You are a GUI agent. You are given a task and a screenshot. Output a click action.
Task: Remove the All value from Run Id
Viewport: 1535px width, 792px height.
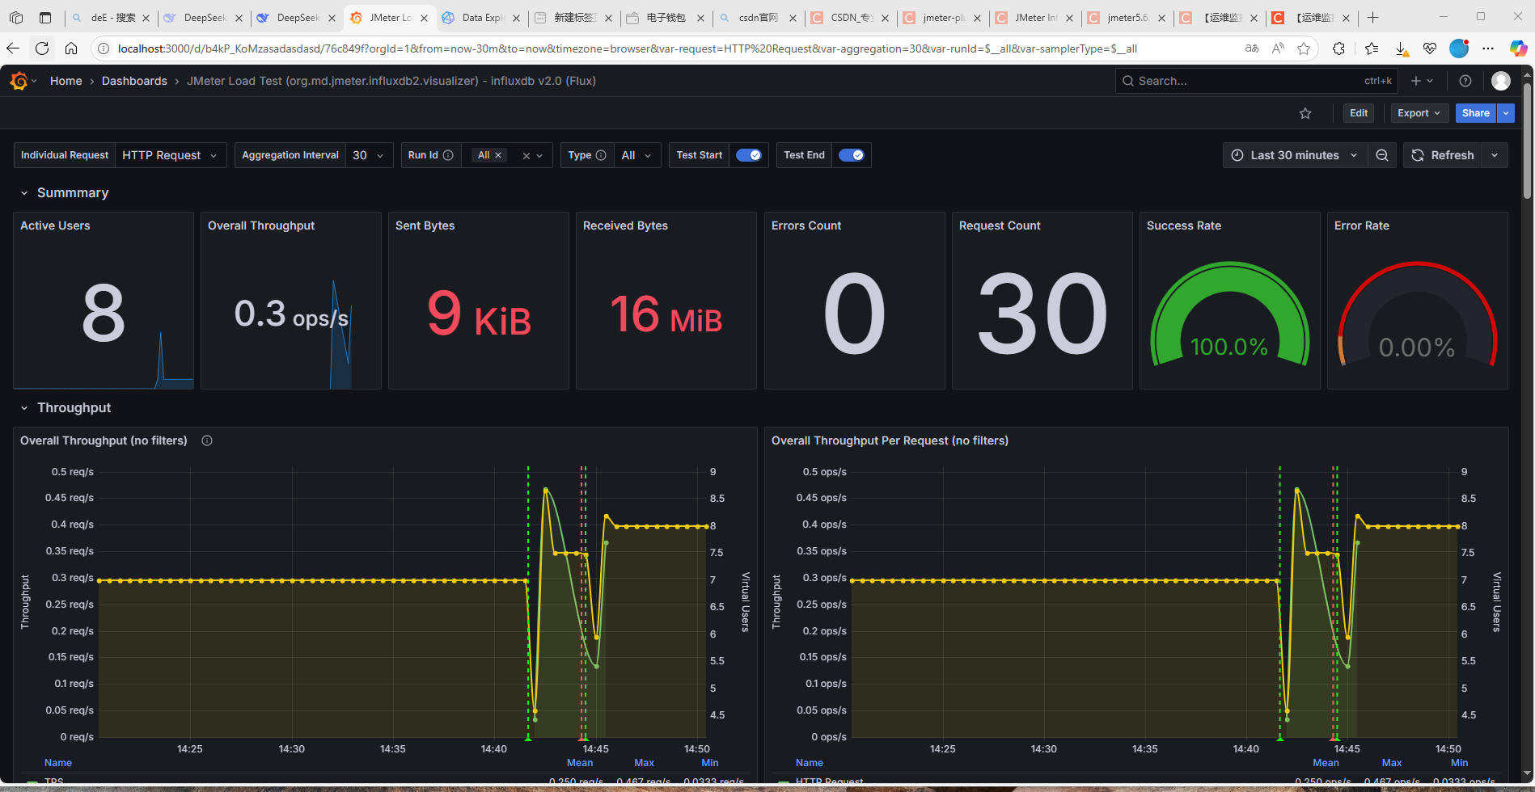[498, 155]
